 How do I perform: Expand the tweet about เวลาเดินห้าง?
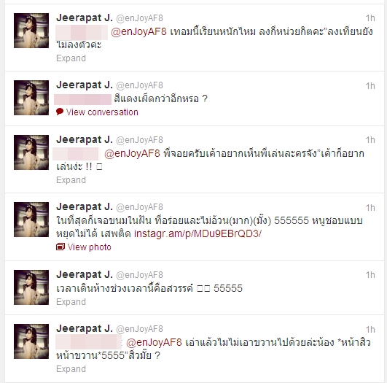pyautogui.click(x=71, y=302)
